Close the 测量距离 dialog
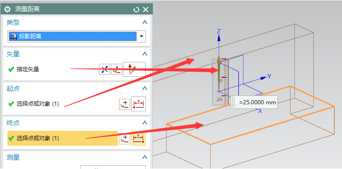This screenshot has height=169, width=342. (145, 9)
